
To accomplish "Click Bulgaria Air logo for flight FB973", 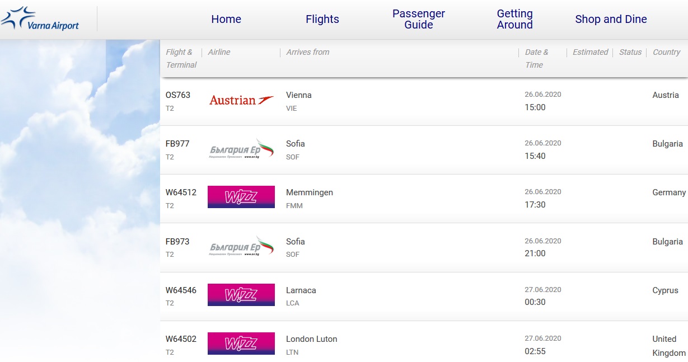I will click(241, 246).
